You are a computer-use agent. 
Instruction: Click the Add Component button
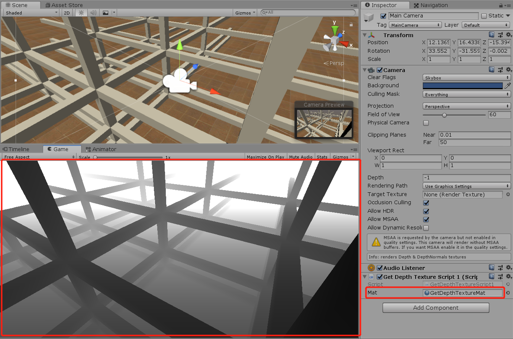pyautogui.click(x=435, y=307)
